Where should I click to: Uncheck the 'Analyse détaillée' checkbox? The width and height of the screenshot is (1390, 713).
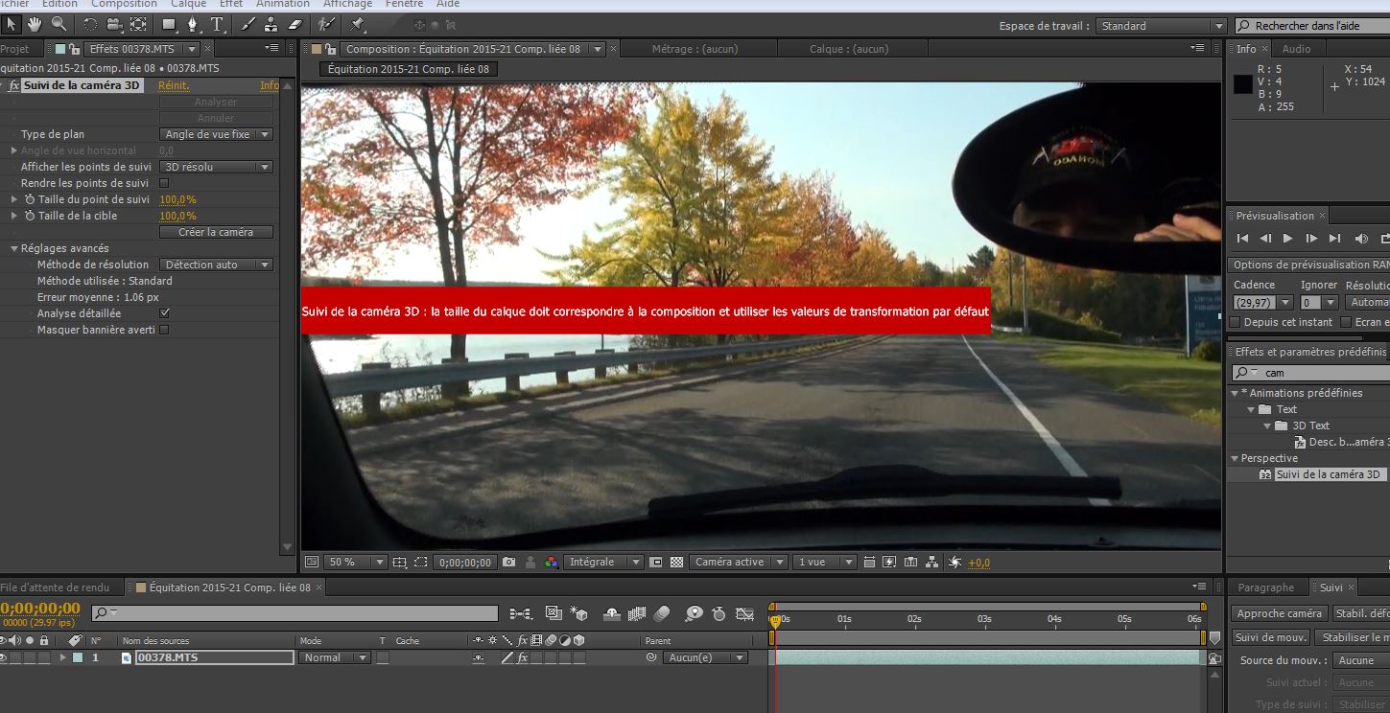pos(164,313)
